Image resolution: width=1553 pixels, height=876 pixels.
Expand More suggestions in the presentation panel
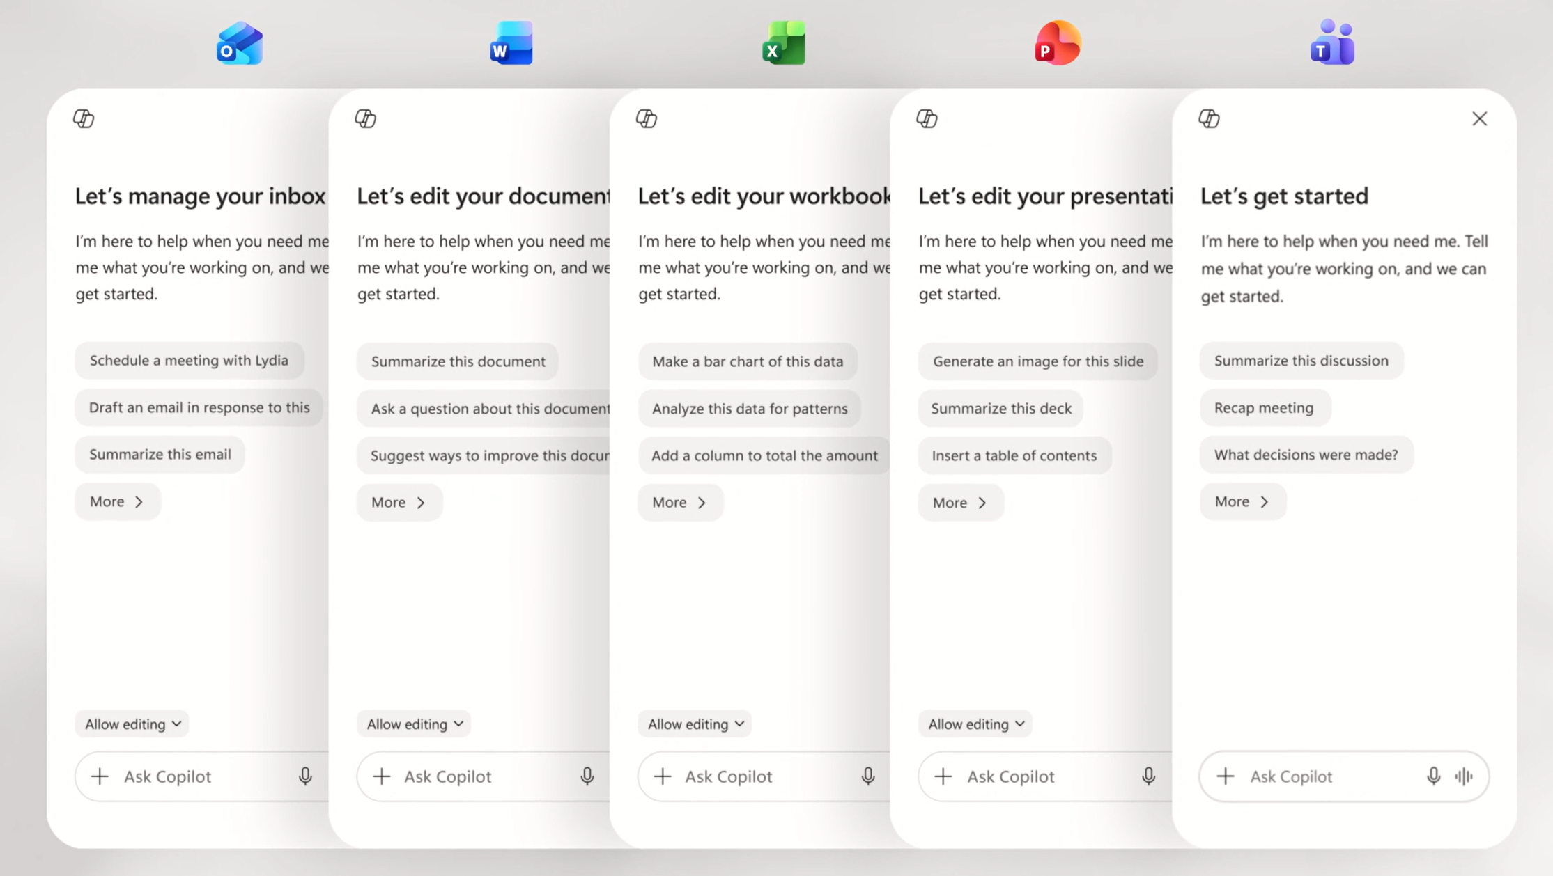960,502
